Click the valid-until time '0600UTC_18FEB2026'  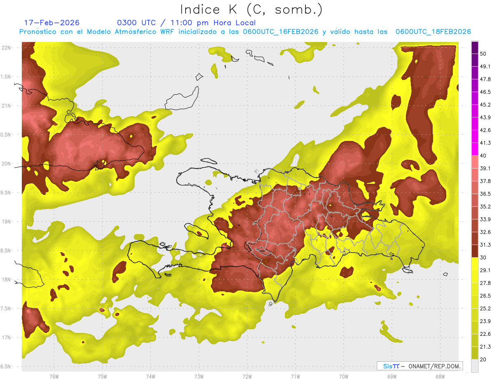(x=433, y=32)
